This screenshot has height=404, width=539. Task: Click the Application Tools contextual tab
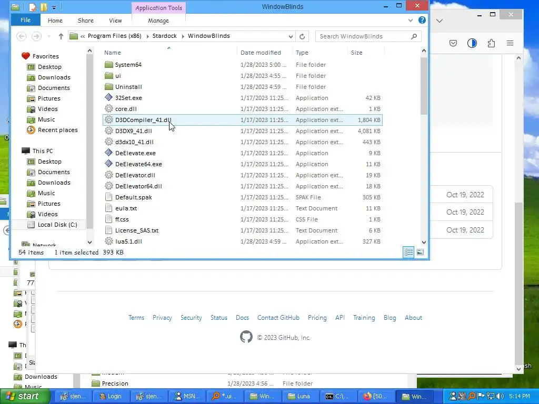click(x=158, y=7)
